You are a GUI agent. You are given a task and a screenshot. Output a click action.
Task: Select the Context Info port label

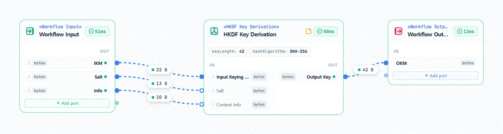[229, 105]
